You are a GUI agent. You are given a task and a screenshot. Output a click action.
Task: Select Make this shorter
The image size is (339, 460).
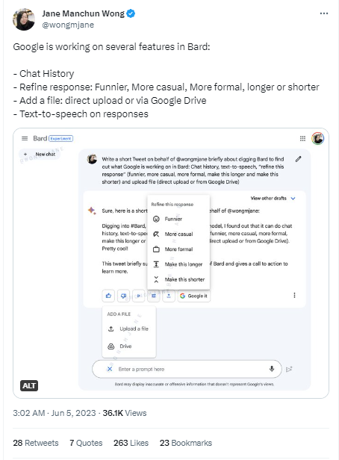pyautogui.click(x=178, y=279)
